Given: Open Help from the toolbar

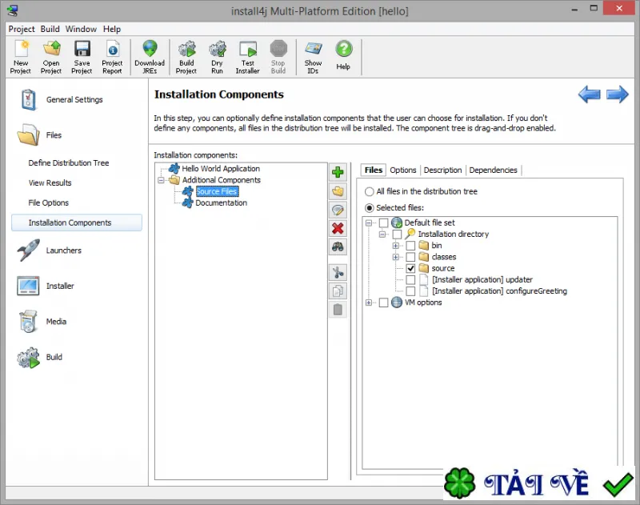Looking at the screenshot, I should click(344, 55).
